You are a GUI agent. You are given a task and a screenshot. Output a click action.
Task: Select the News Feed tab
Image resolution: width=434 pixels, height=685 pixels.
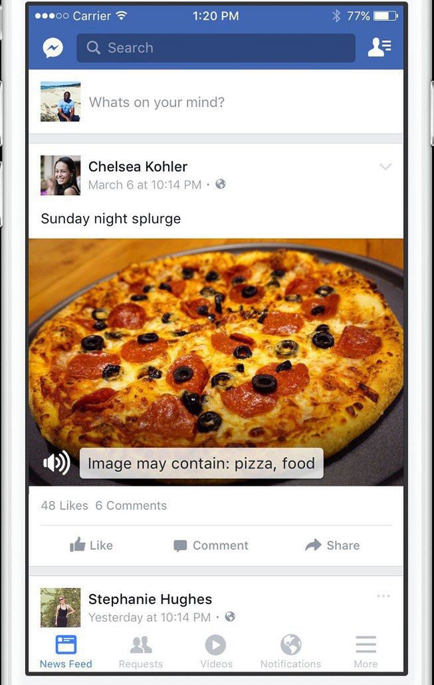[x=66, y=652]
